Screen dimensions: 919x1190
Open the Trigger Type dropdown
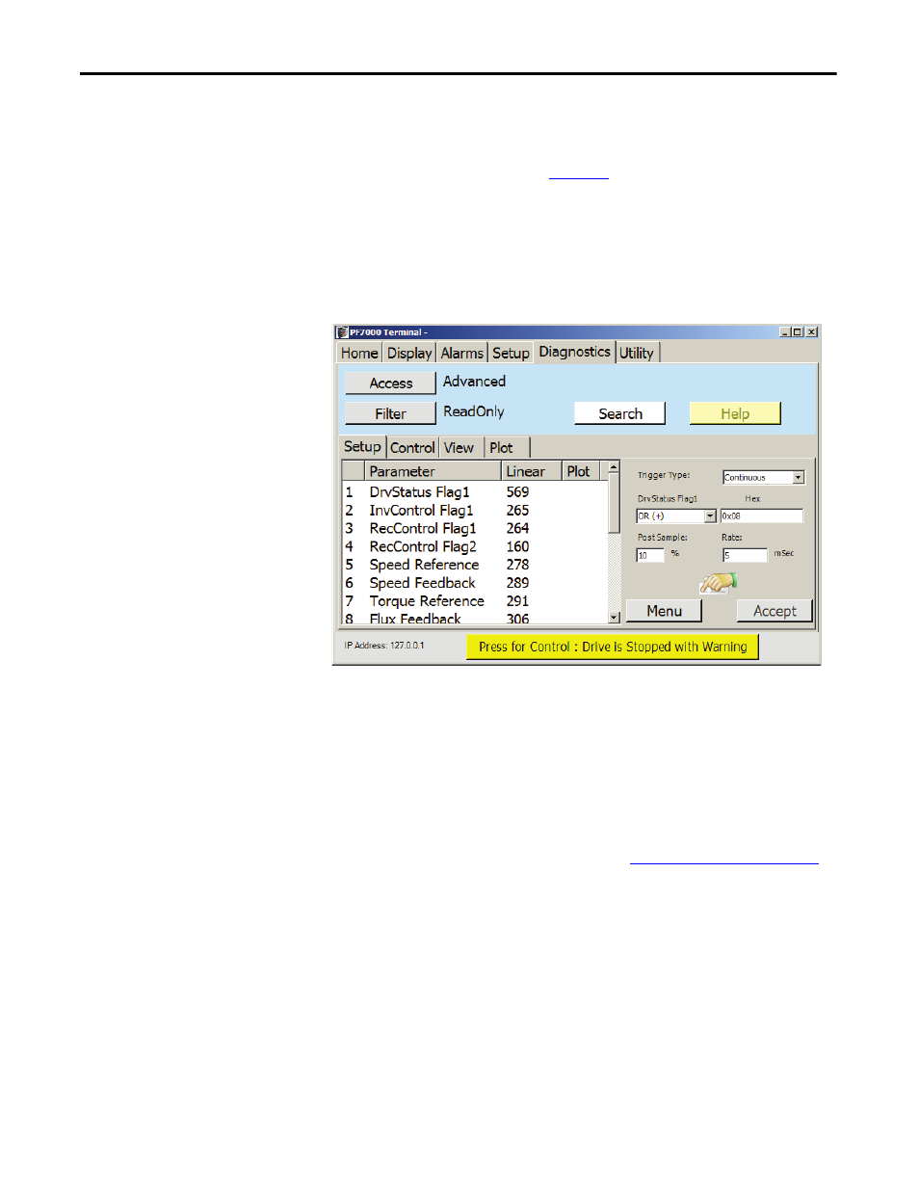pos(799,477)
